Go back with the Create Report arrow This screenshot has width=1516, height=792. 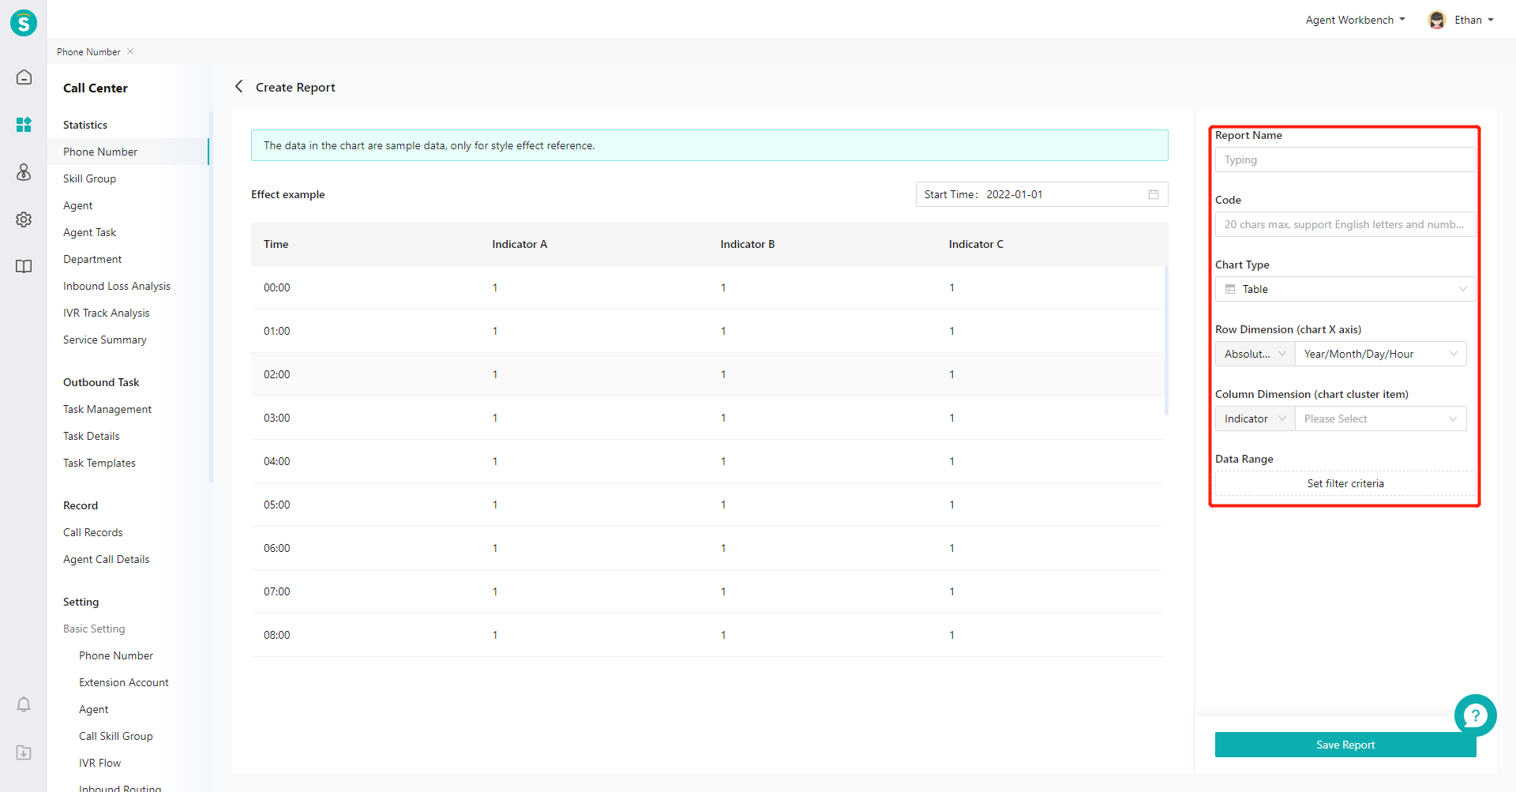click(238, 86)
